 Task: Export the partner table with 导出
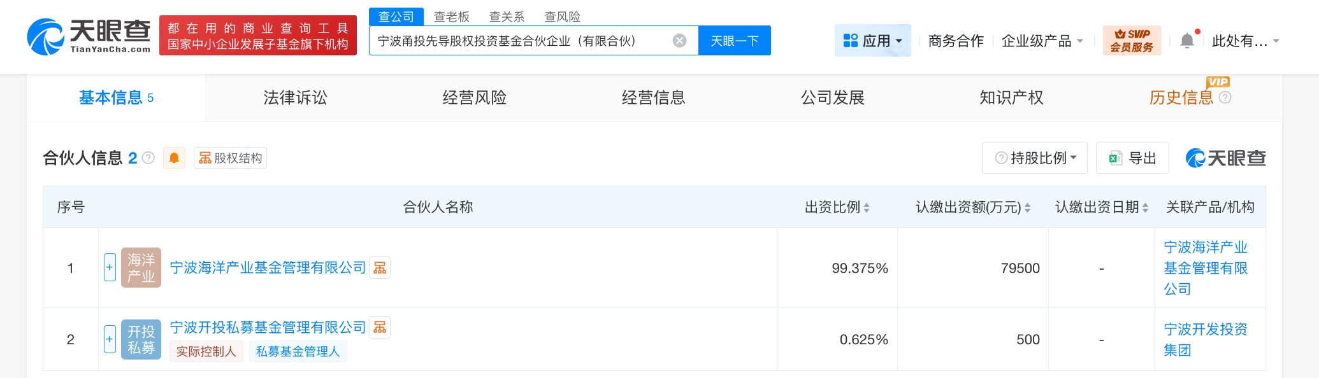click(x=1132, y=158)
